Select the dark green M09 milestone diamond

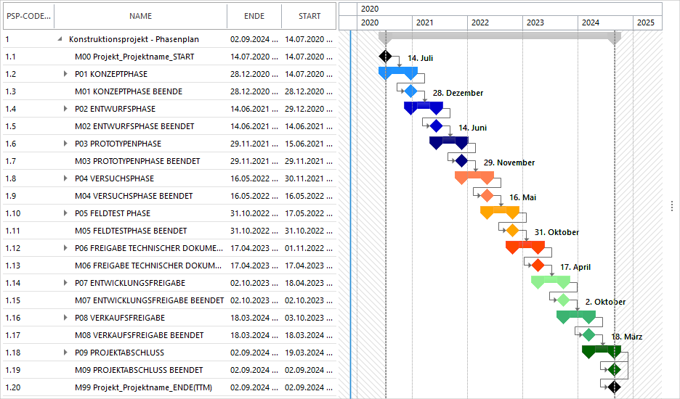tap(614, 369)
